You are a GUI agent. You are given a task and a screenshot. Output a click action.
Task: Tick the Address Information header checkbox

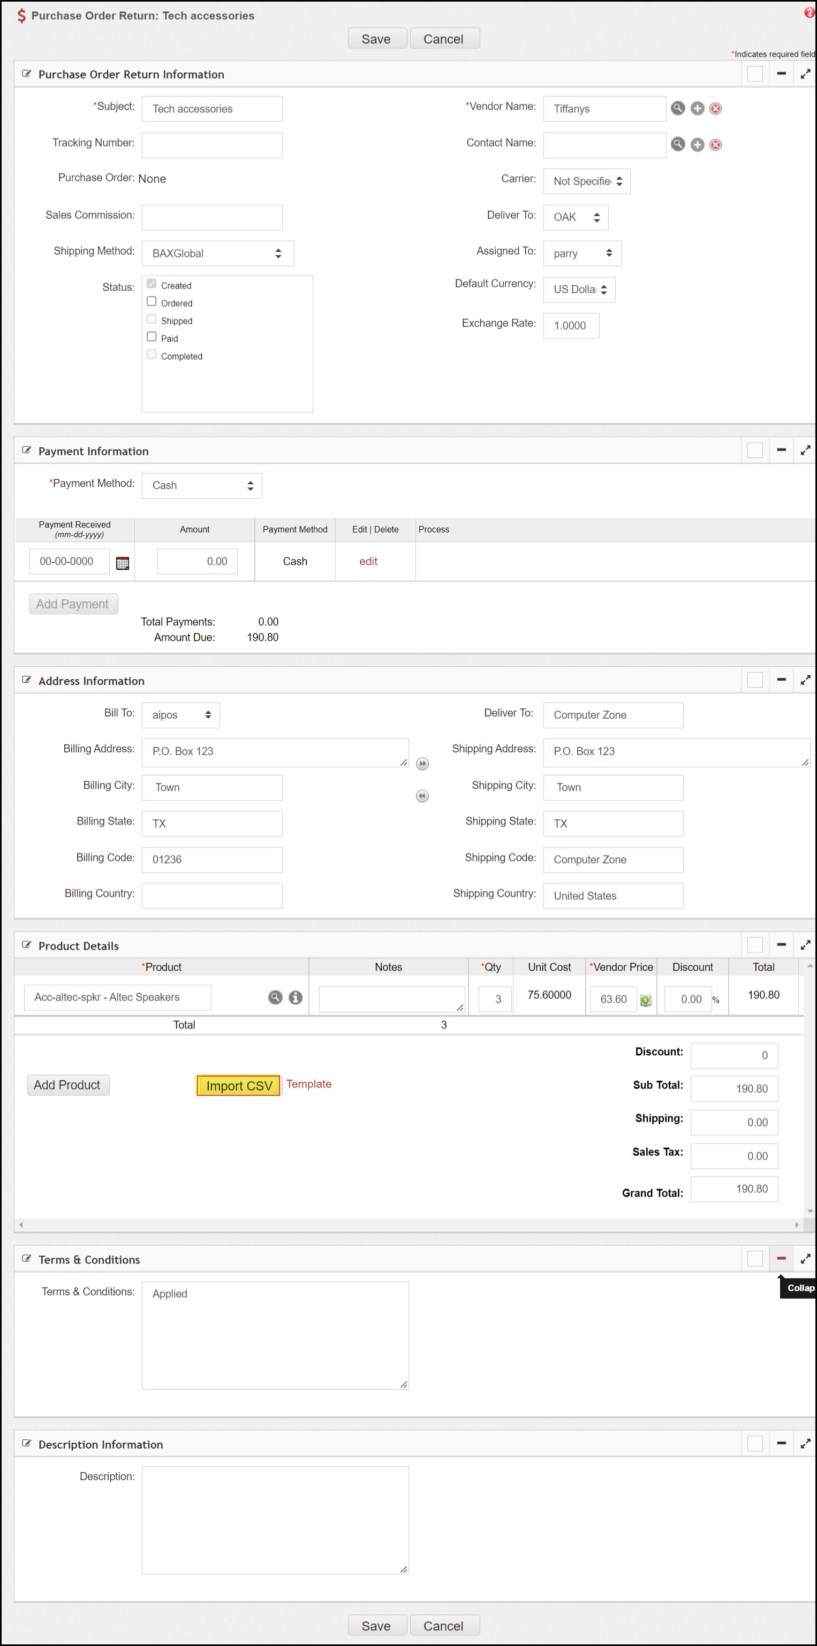click(755, 680)
